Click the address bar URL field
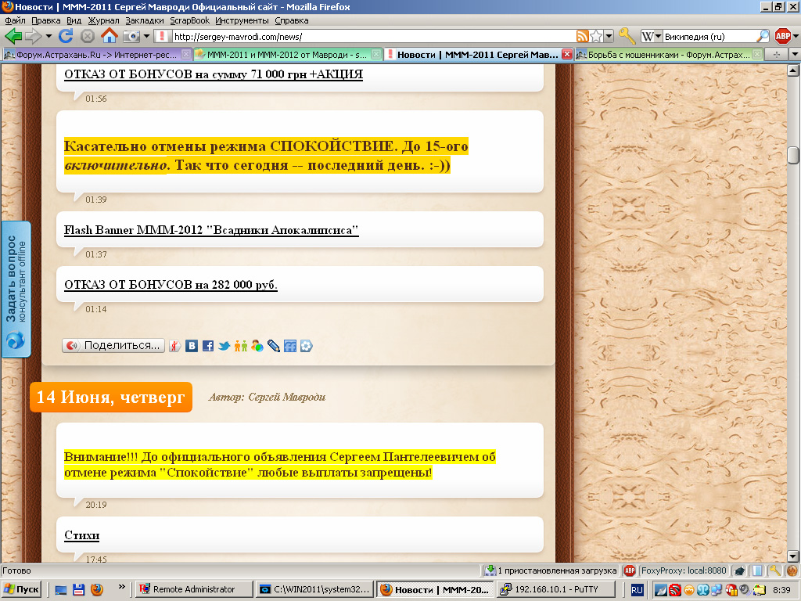The image size is (801, 601). coord(375,36)
